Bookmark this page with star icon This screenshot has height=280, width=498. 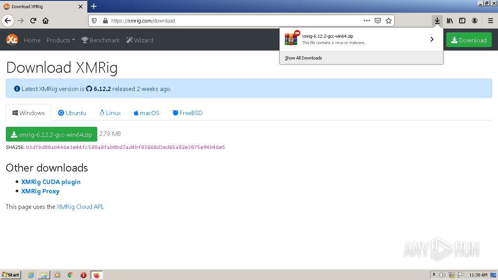tap(388, 21)
